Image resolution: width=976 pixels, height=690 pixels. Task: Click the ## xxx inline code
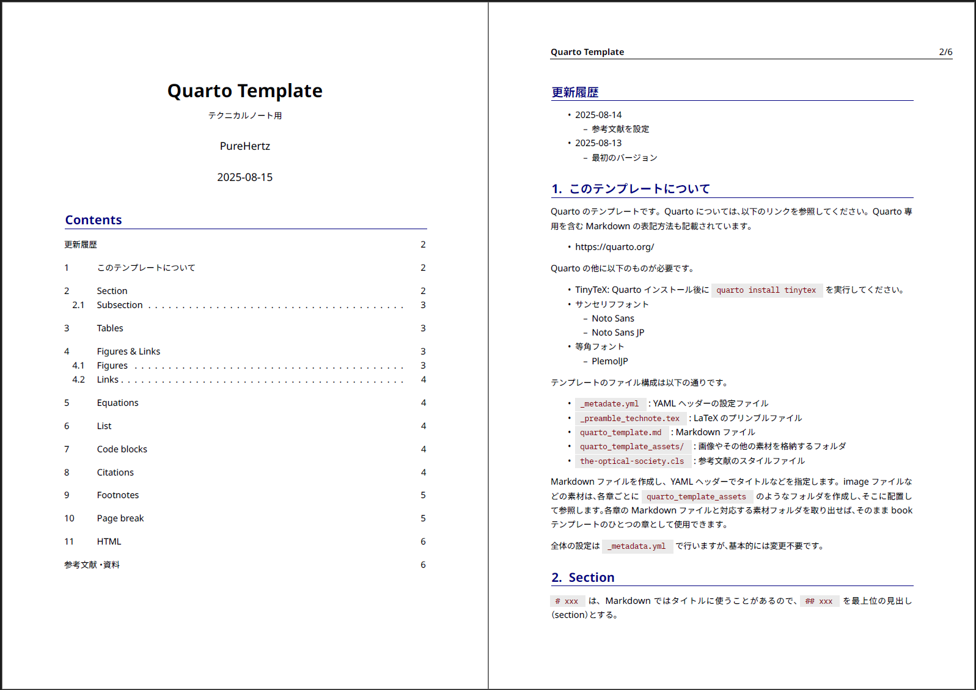819,601
